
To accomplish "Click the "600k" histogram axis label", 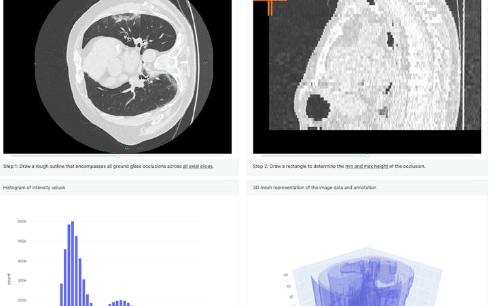I will [22, 222].
